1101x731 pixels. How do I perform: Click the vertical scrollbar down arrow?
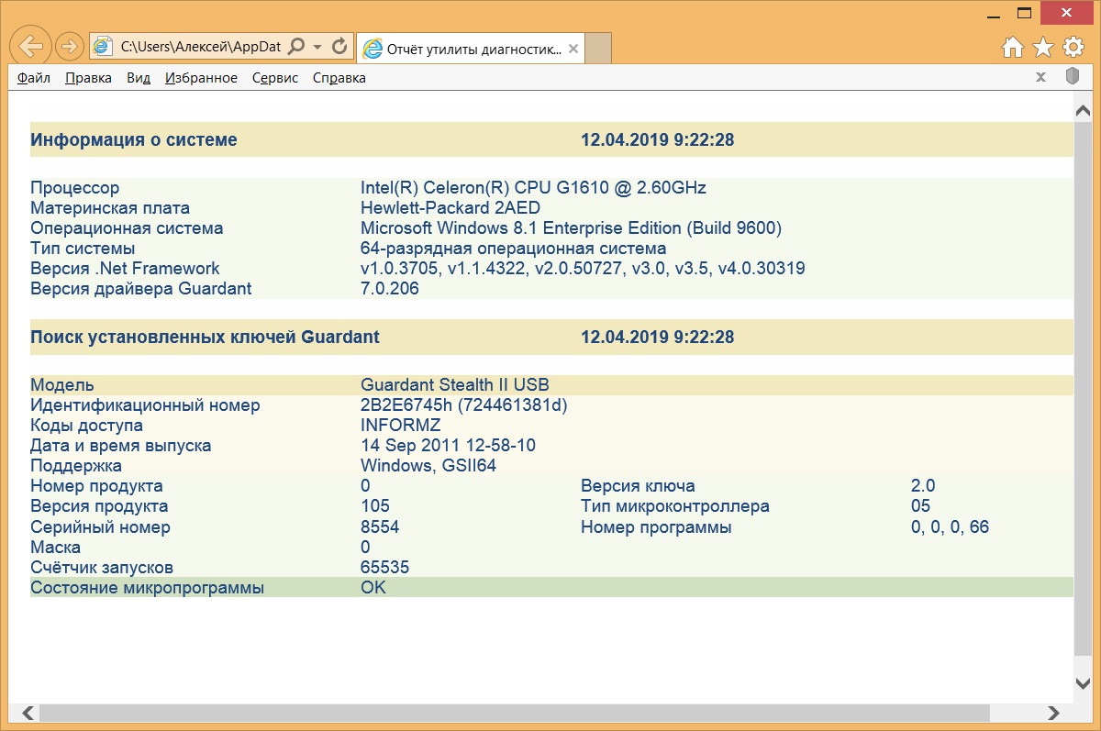point(1083,682)
